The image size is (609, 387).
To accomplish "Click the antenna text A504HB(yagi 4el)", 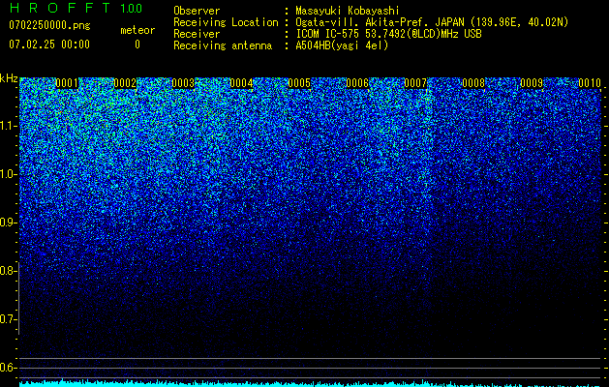I will [x=342, y=45].
